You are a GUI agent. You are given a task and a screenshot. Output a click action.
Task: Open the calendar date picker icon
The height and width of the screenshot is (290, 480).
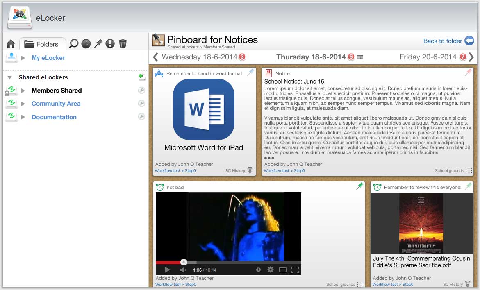(x=360, y=57)
